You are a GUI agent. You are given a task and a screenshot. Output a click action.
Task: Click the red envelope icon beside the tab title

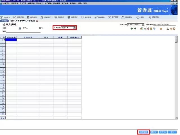(37, 21)
